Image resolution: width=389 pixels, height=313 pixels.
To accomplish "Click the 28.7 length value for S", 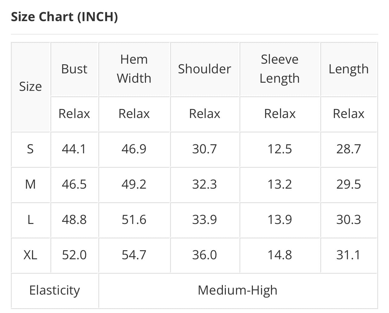I will click(349, 149).
